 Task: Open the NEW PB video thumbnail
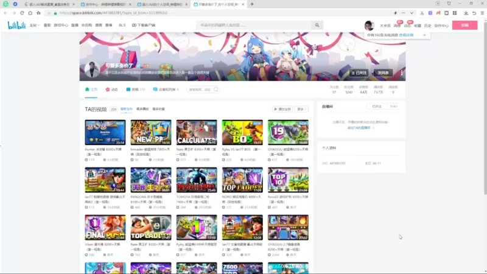tap(151, 132)
